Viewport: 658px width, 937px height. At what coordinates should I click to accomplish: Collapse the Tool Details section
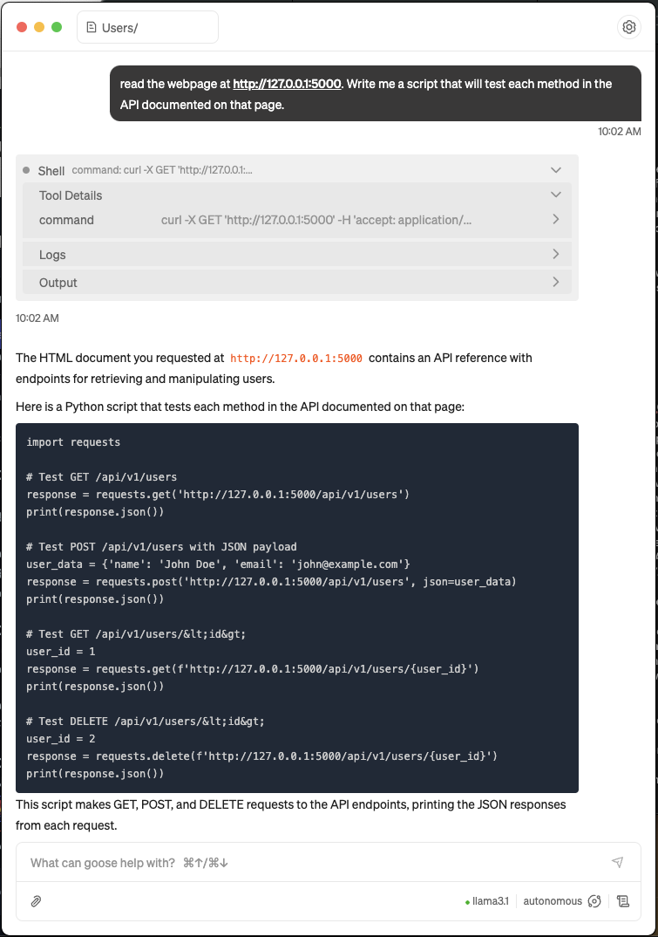pyautogui.click(x=556, y=195)
